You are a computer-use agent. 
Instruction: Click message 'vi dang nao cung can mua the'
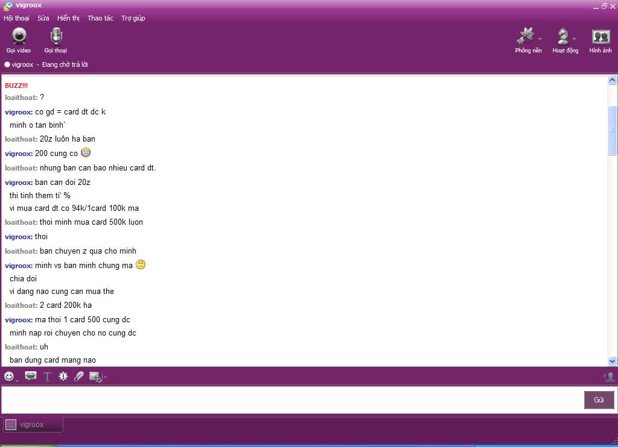click(x=62, y=292)
